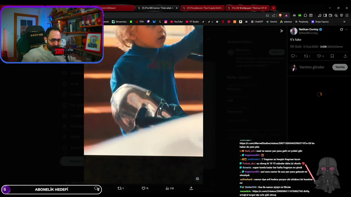351x197 pixels.
Task: Switch to X'te platcom tab
Action: click(x=203, y=8)
